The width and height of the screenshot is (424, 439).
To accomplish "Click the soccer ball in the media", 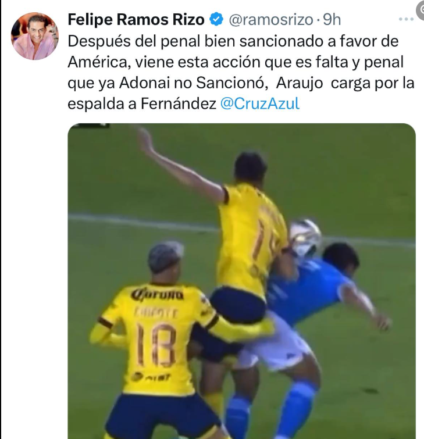I will (x=305, y=236).
